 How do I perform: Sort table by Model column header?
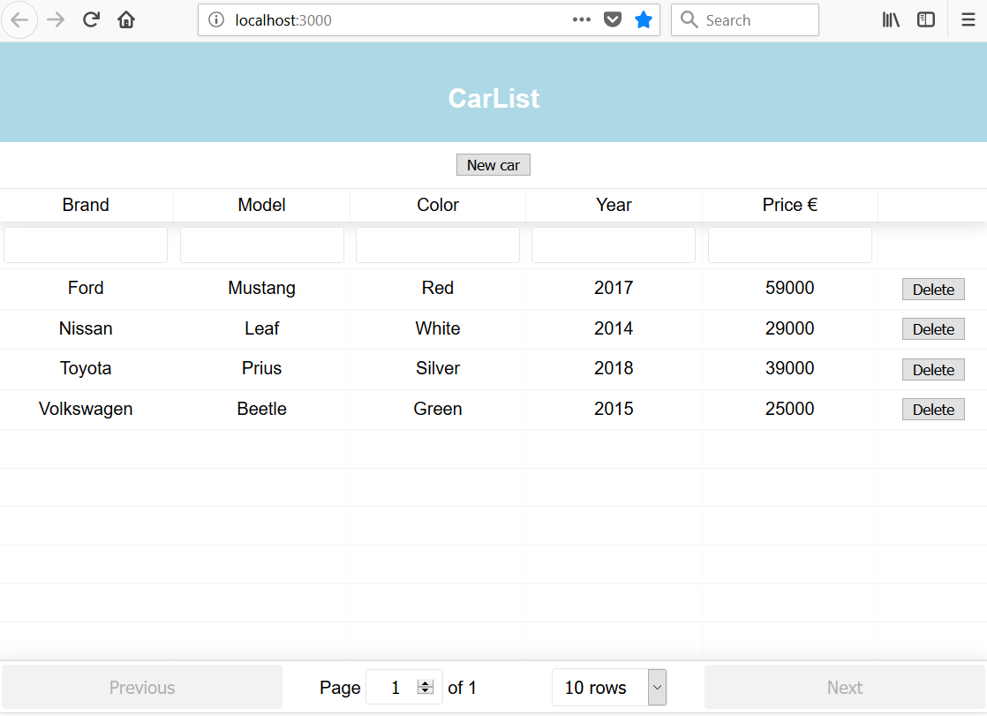click(x=262, y=205)
